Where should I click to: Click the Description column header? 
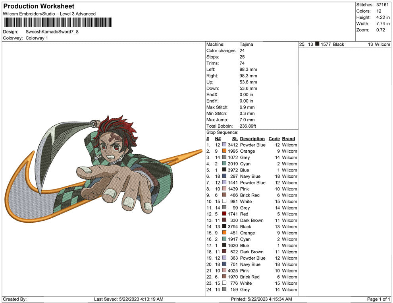point(252,139)
